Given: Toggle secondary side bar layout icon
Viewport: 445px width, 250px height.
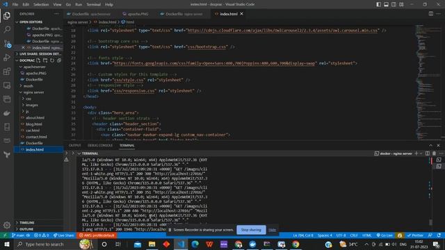Looking at the screenshot, I should click(x=394, y=4).
